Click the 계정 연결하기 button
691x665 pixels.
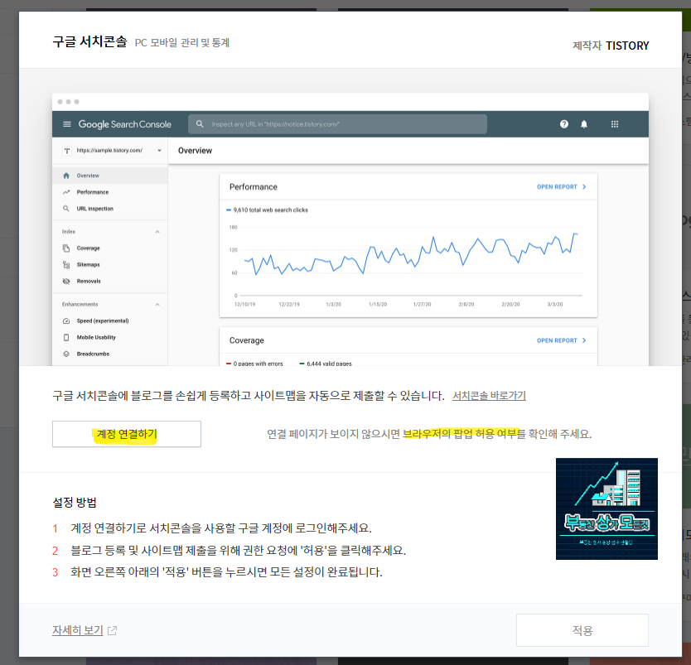pyautogui.click(x=127, y=434)
